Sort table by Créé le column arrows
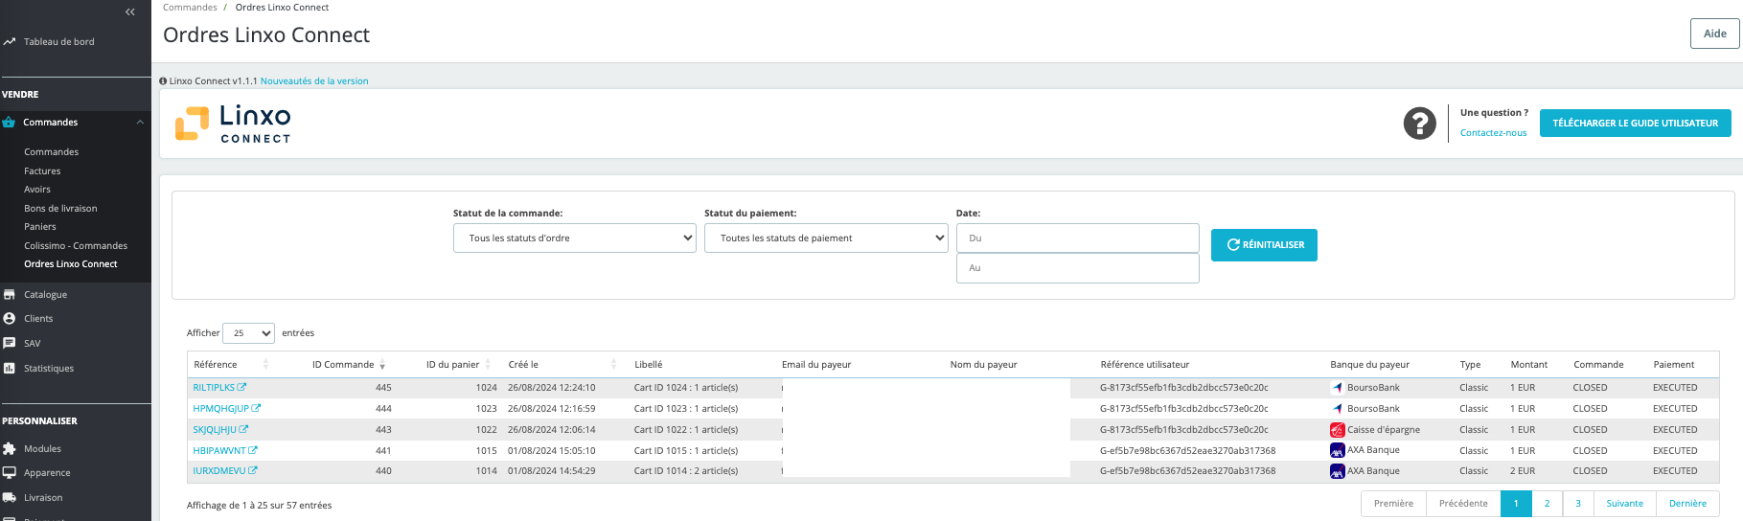Viewport: 1743px width, 521px height. tap(613, 364)
